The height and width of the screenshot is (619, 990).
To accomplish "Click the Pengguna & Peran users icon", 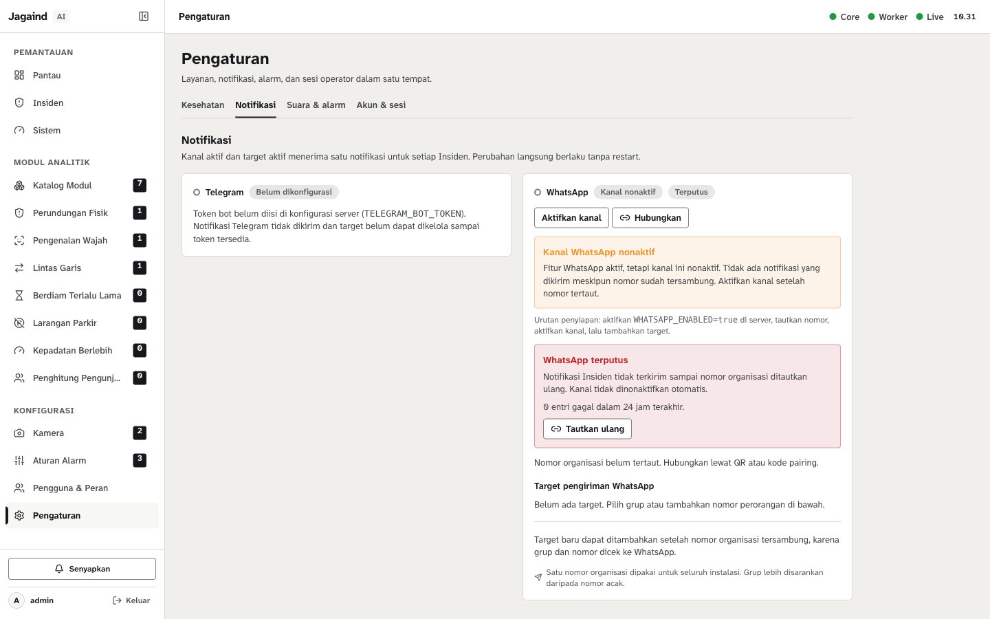I will pyautogui.click(x=19, y=488).
